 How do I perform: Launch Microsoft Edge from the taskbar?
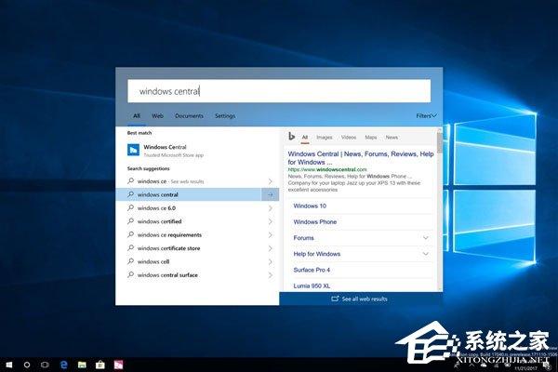point(64,365)
